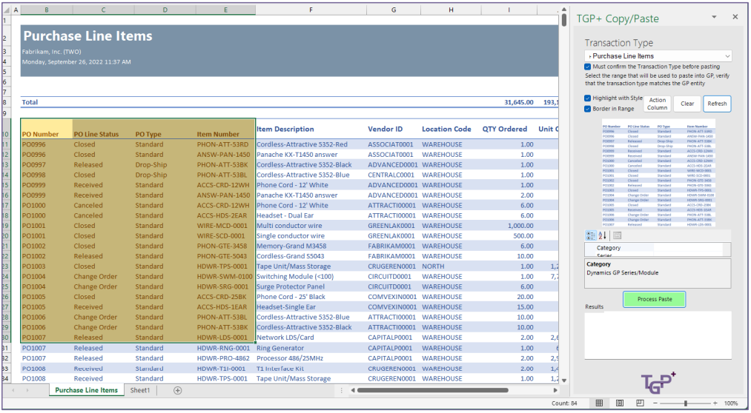Switch to Normal view in status bar

click(x=599, y=403)
